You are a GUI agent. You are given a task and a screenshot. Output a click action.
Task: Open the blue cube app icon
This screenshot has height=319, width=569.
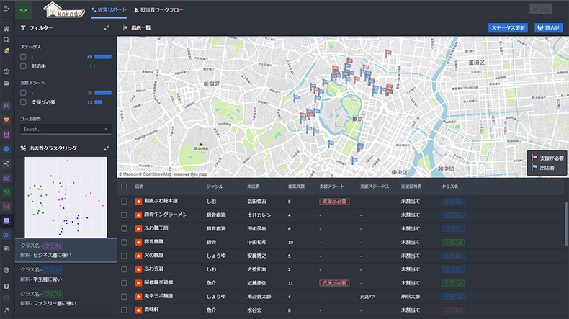coord(6,149)
